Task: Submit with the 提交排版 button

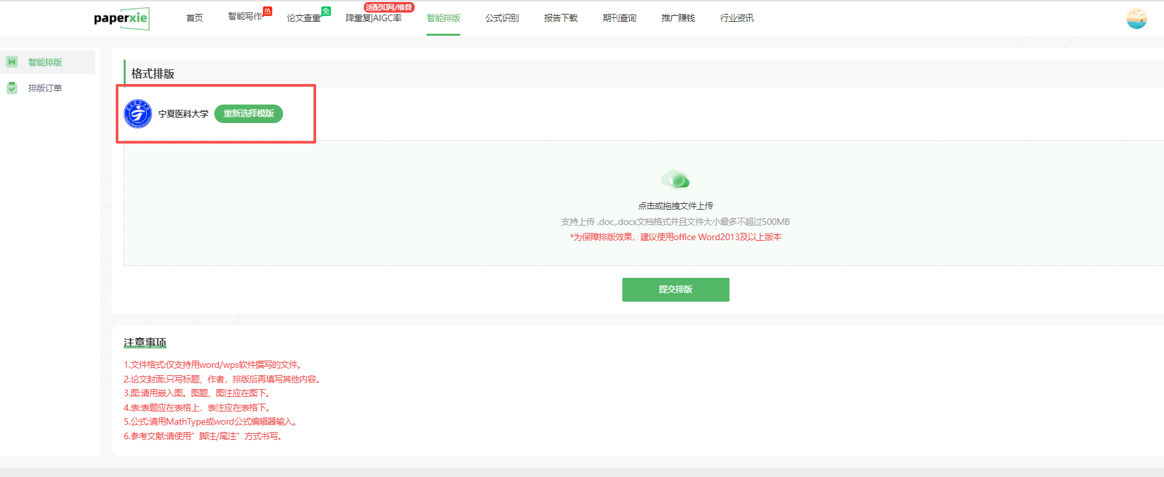Action: (x=675, y=290)
